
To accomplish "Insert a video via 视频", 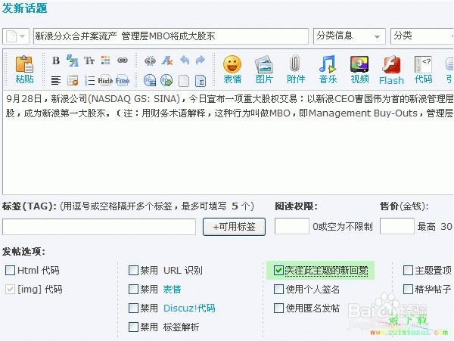I will click(x=359, y=70).
